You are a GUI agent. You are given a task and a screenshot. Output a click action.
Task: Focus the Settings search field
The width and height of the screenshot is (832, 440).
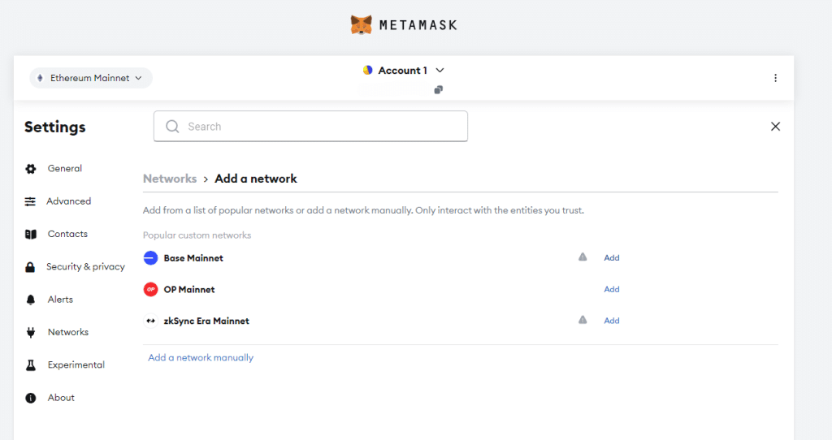pyautogui.click(x=310, y=126)
